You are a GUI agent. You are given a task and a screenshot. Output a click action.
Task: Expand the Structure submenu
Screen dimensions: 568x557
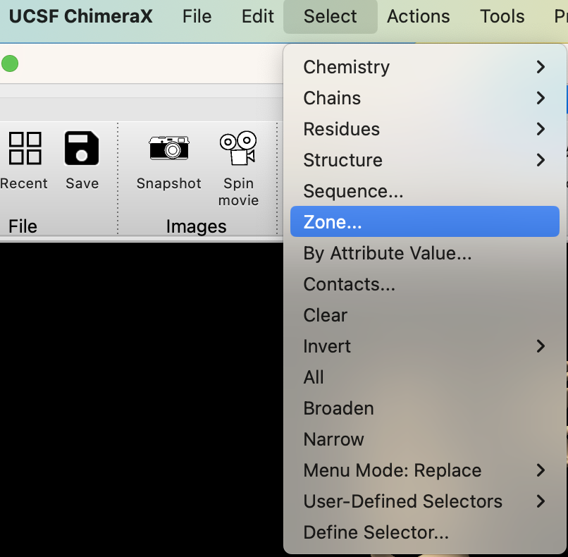pyautogui.click(x=424, y=160)
